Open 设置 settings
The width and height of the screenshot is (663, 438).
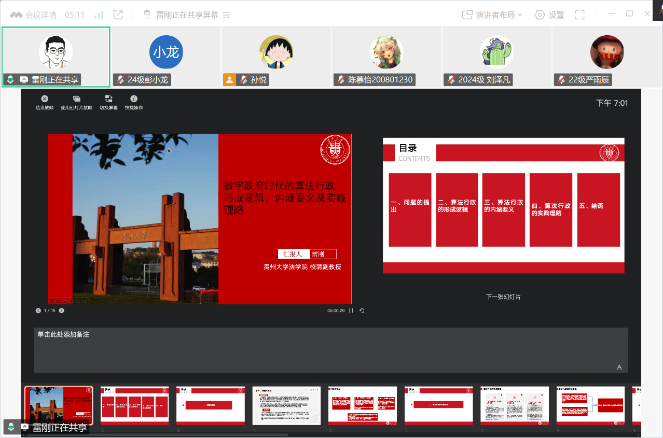pyautogui.click(x=549, y=15)
